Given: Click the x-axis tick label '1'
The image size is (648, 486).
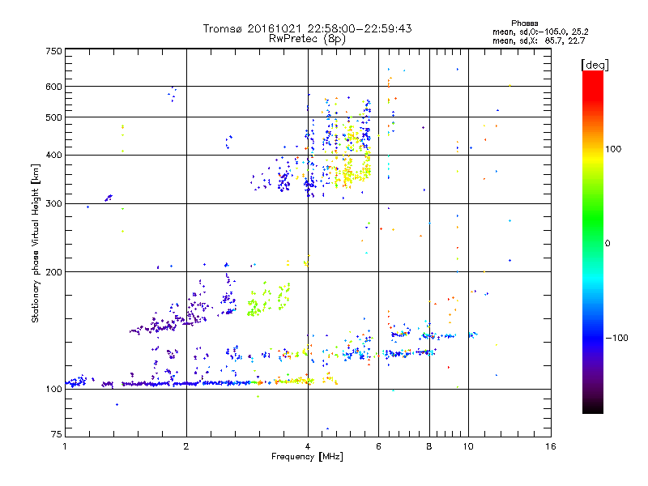Looking at the screenshot, I should pyautogui.click(x=65, y=446).
